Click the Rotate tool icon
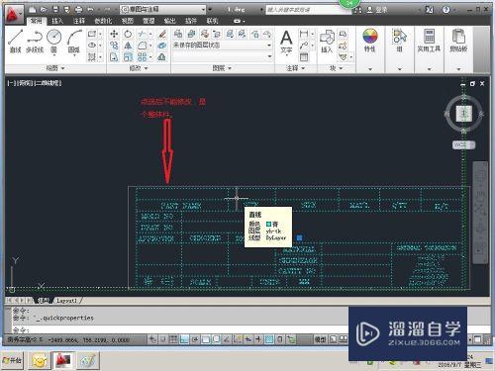Image resolution: width=495 pixels, height=371 pixels. tap(128, 34)
